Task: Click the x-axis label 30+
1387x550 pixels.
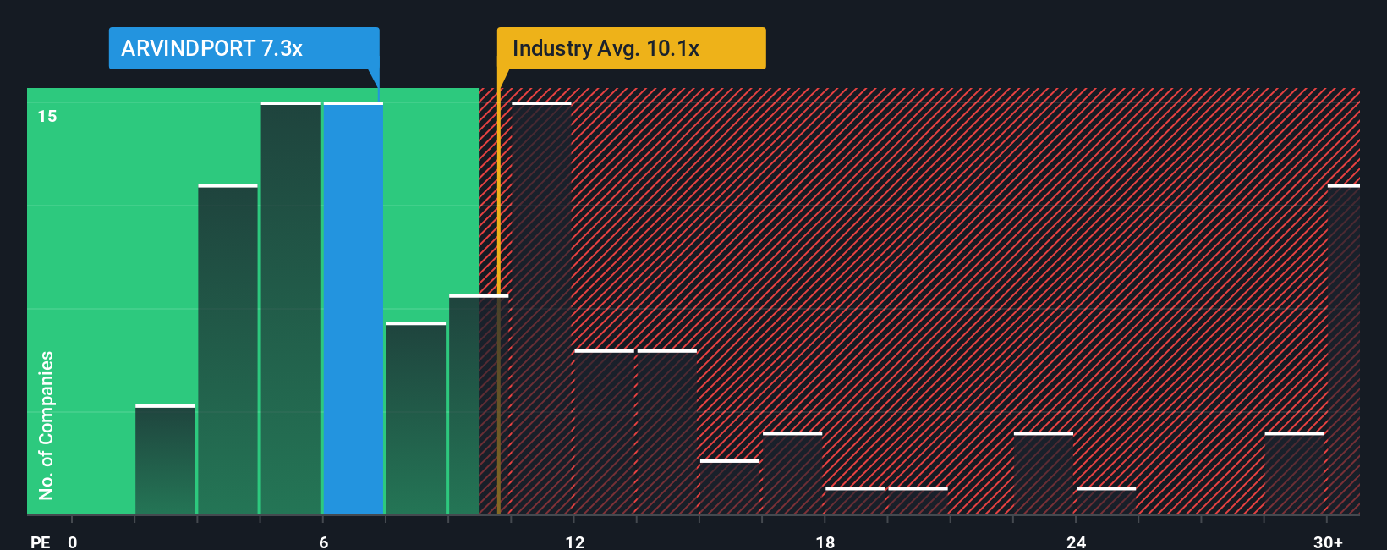Action: 1328,542
